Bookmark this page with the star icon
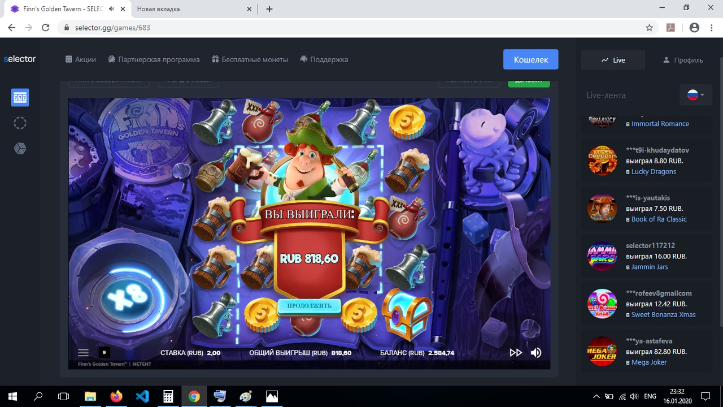The image size is (723, 407). coord(650,28)
